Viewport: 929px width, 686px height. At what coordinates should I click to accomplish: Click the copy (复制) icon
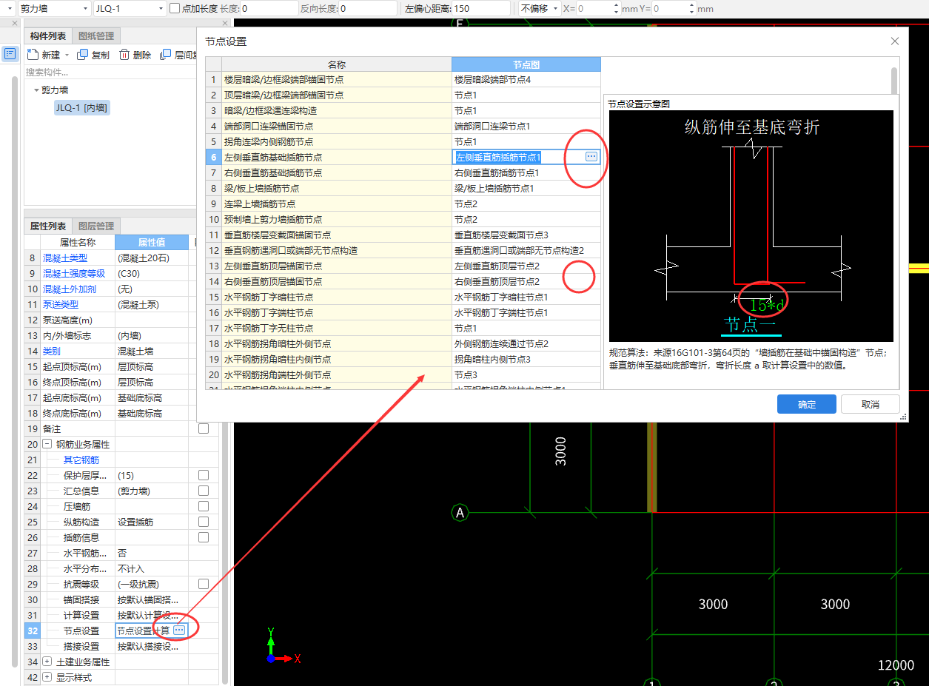(x=82, y=55)
